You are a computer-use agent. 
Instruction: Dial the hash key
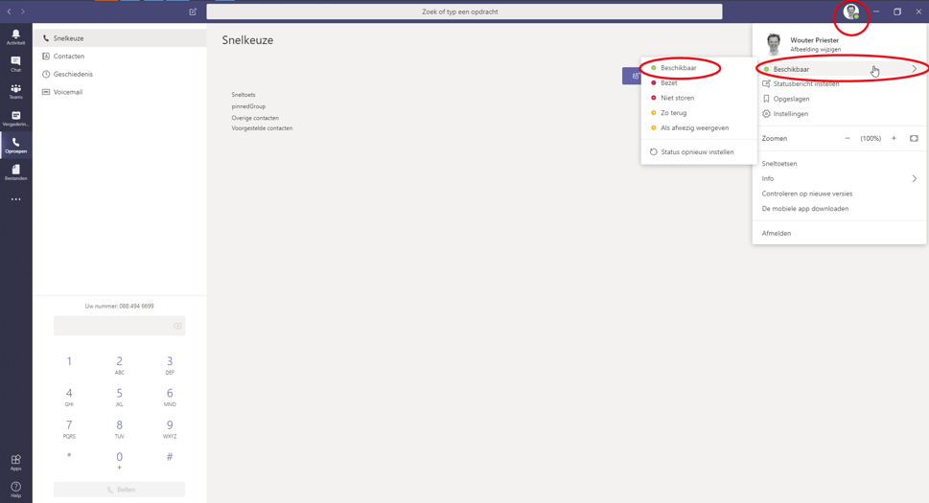click(170, 457)
